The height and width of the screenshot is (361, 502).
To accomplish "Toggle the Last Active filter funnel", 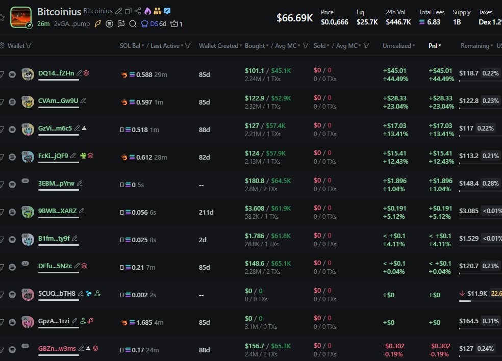I will [x=188, y=46].
